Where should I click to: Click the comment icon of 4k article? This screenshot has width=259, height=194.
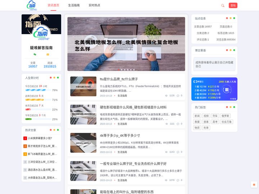(178, 152)
